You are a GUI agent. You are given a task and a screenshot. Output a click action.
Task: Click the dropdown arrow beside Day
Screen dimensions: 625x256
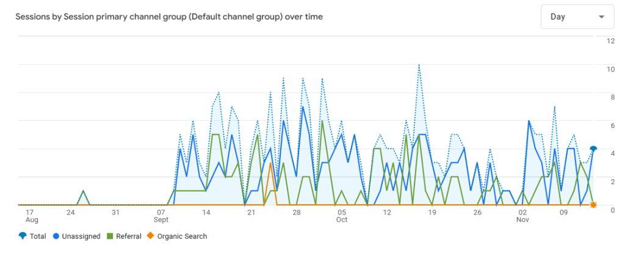602,17
